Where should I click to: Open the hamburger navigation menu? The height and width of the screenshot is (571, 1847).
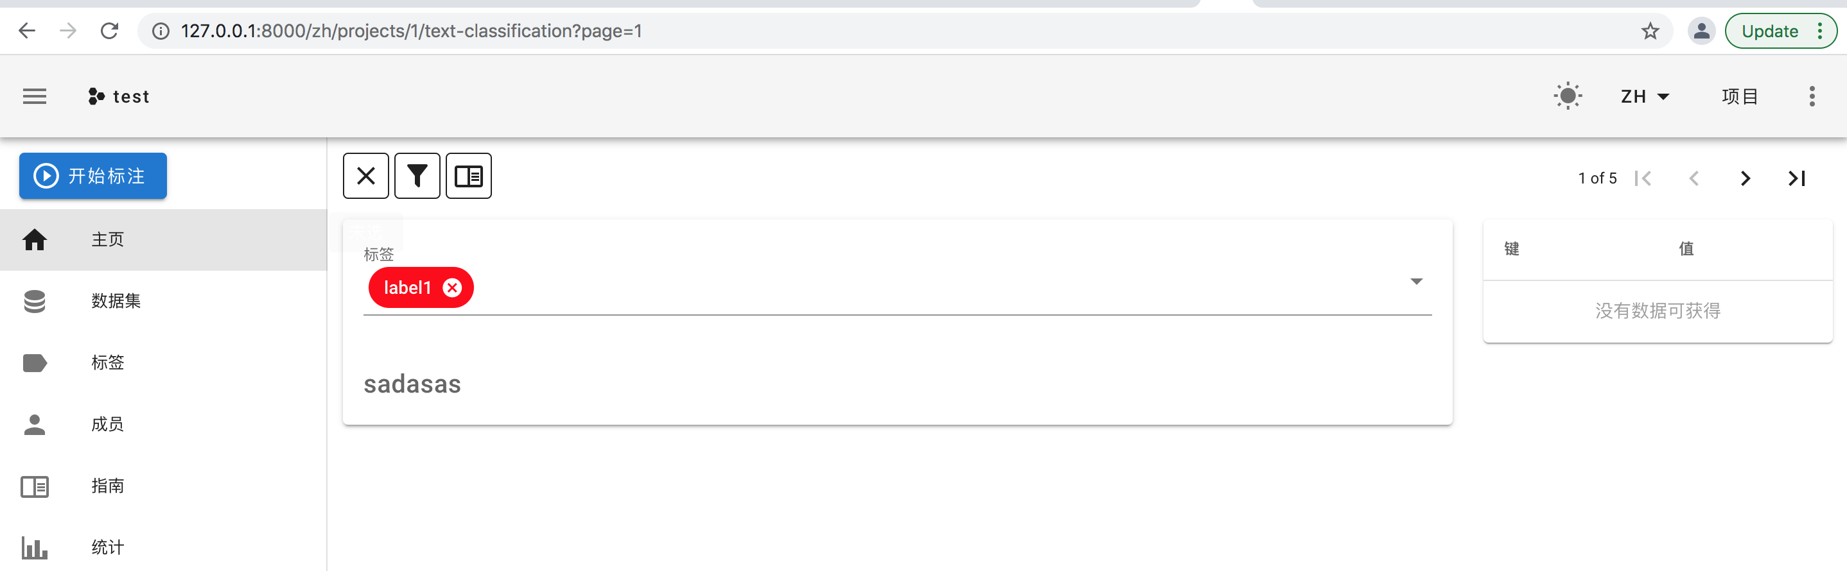tap(35, 96)
